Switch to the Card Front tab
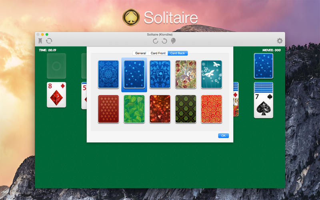The height and width of the screenshot is (200, 320). (158, 53)
